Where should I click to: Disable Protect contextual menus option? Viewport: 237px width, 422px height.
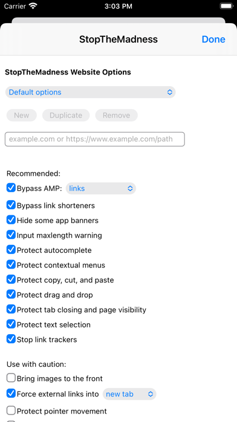tap(11, 264)
